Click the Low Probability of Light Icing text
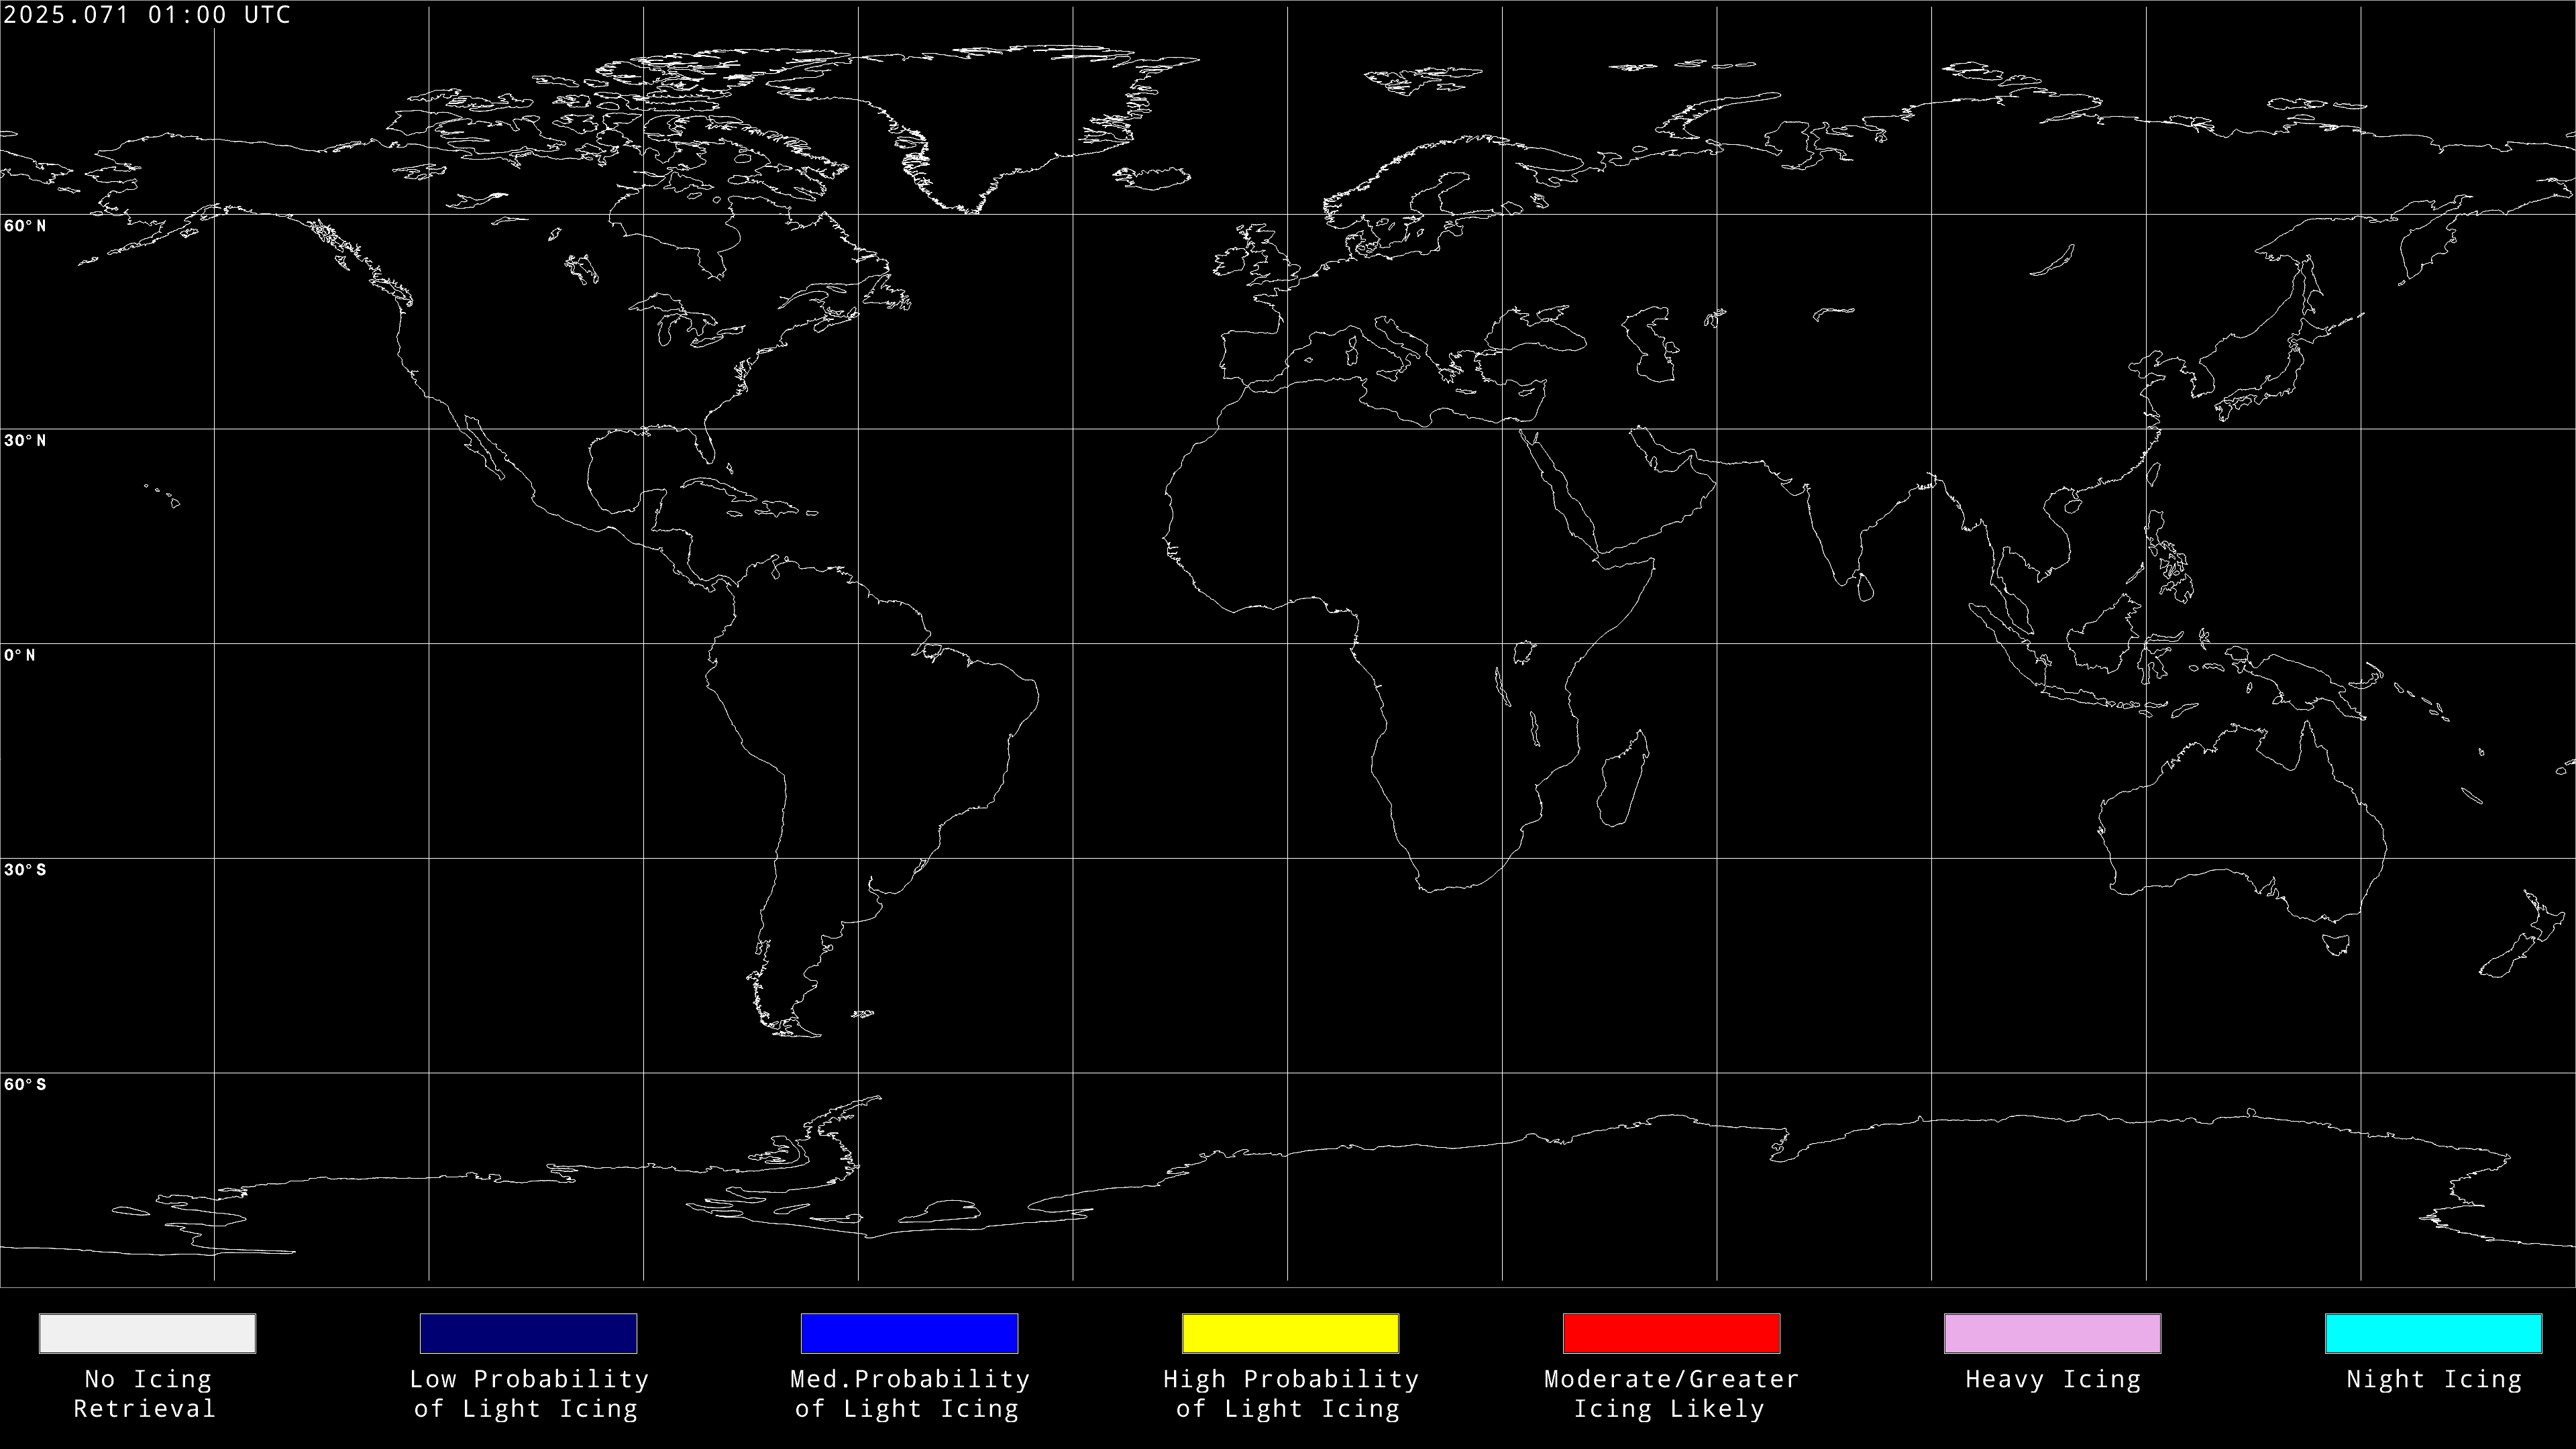Viewport: 2576px width, 1449px height. [529, 1394]
